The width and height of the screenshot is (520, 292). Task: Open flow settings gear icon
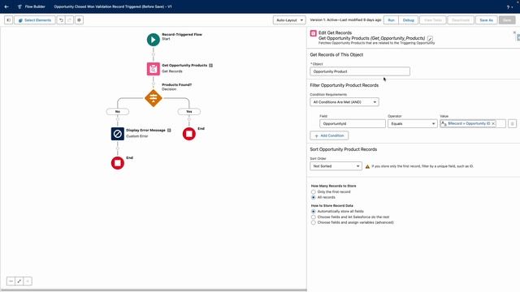point(79,20)
